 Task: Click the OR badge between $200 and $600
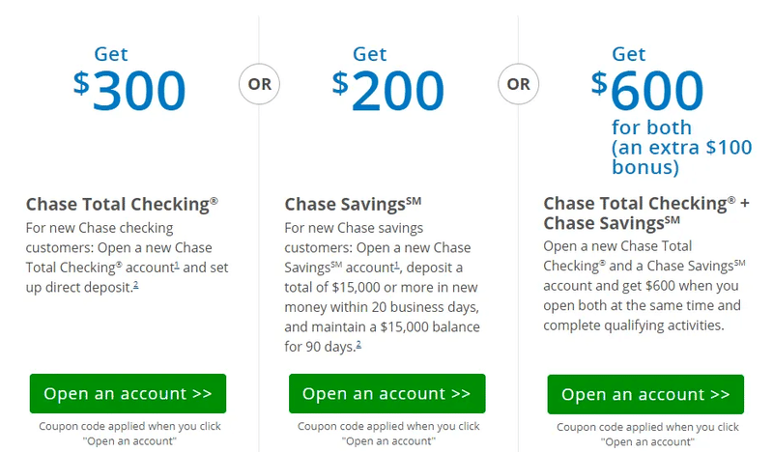point(518,84)
